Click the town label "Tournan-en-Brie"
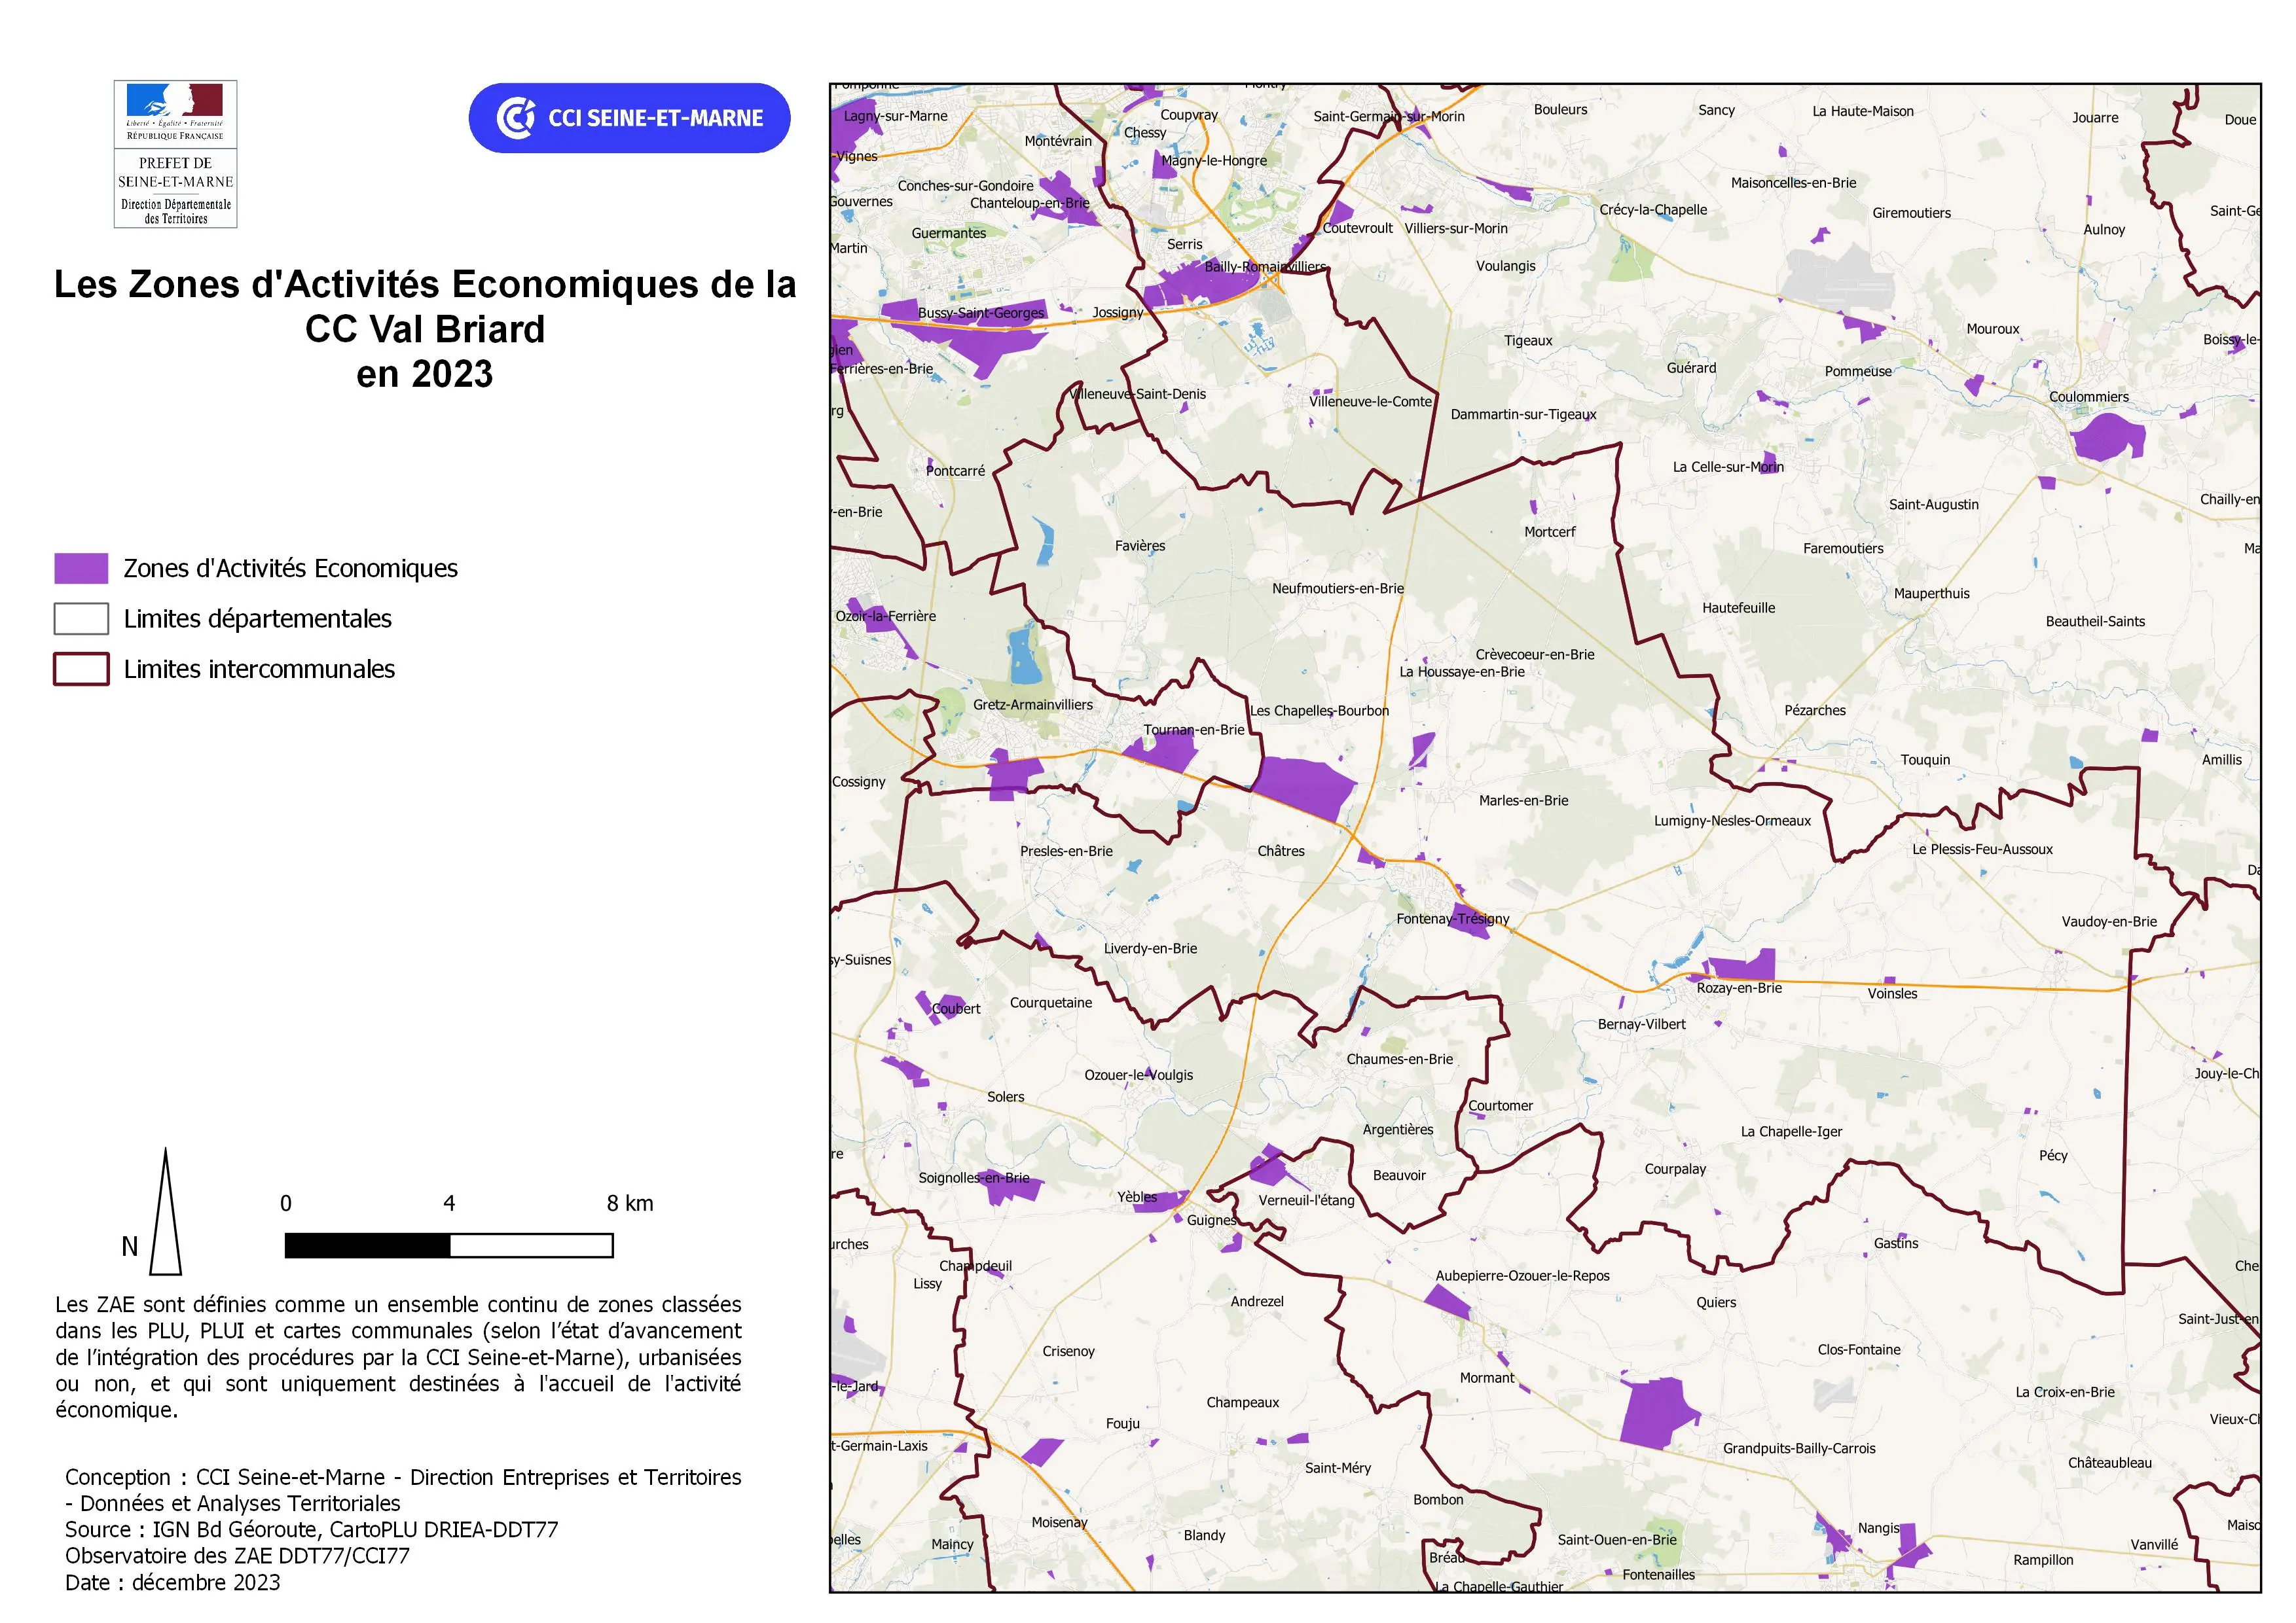Viewport: 2296px width, 1623px height. (1194, 730)
